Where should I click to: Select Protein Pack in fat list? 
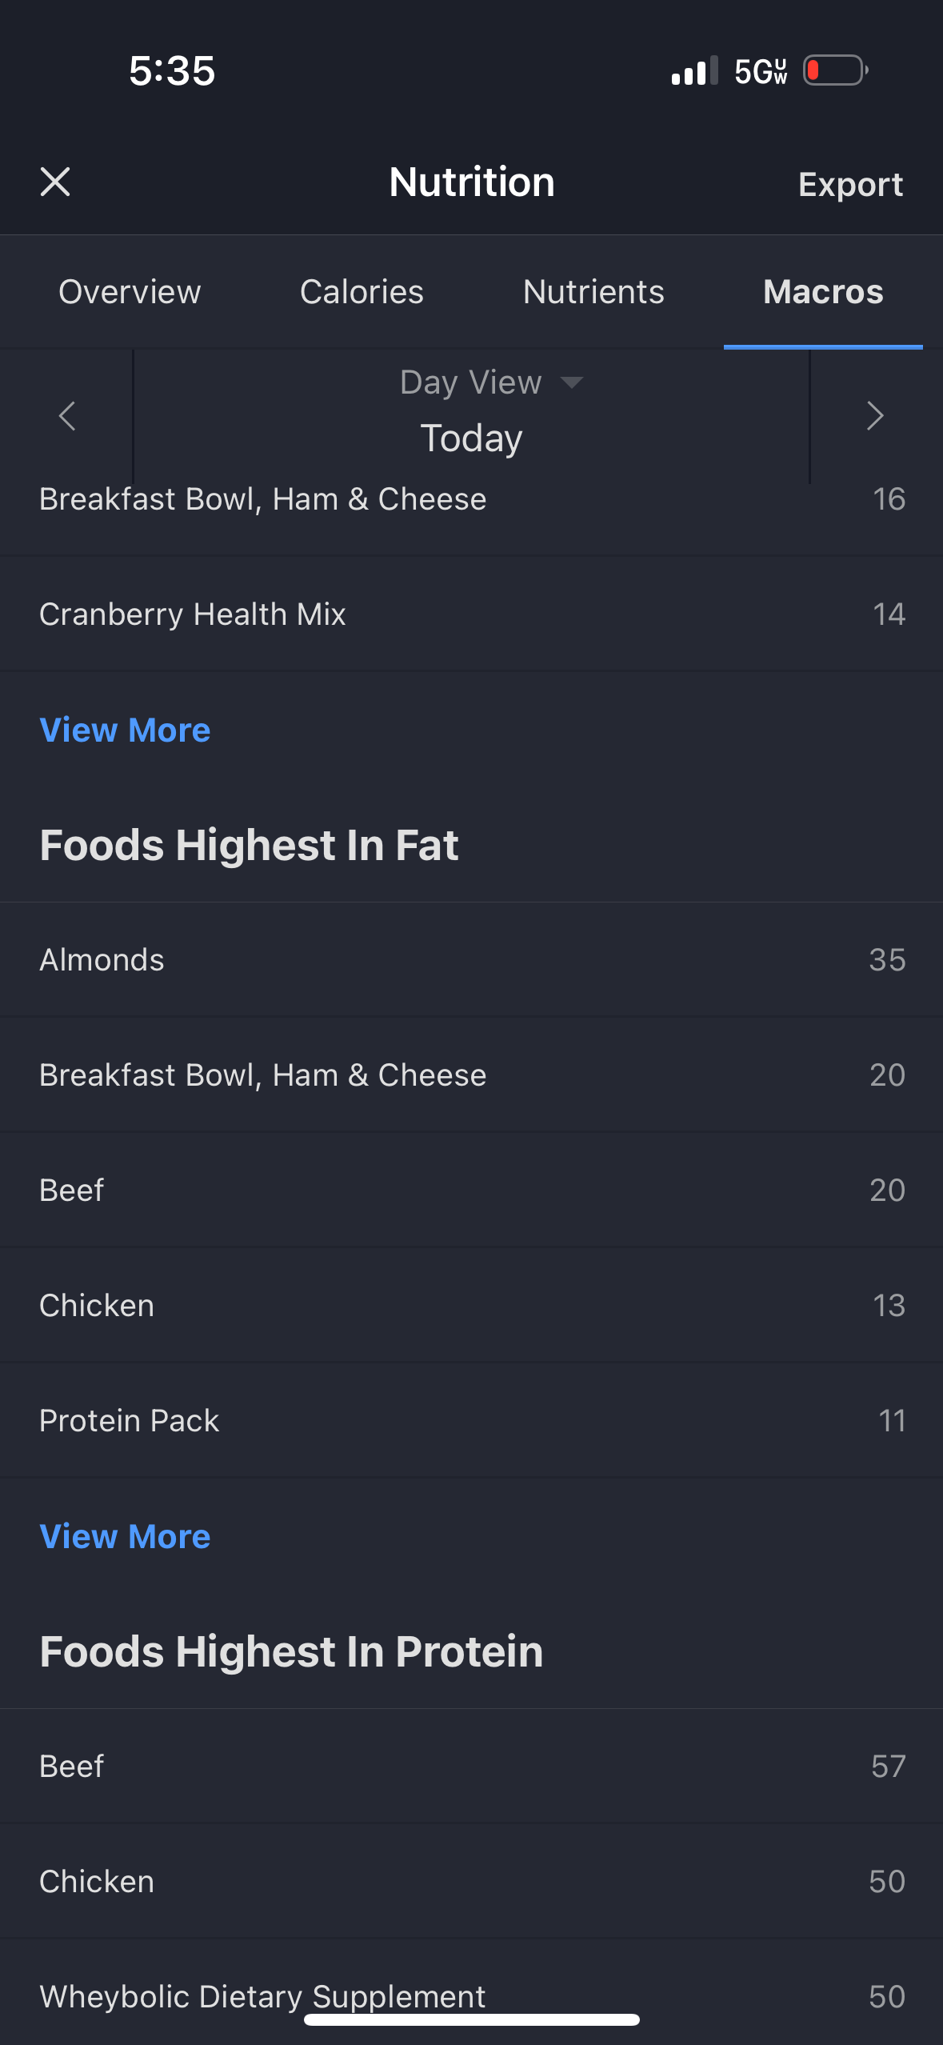point(471,1420)
